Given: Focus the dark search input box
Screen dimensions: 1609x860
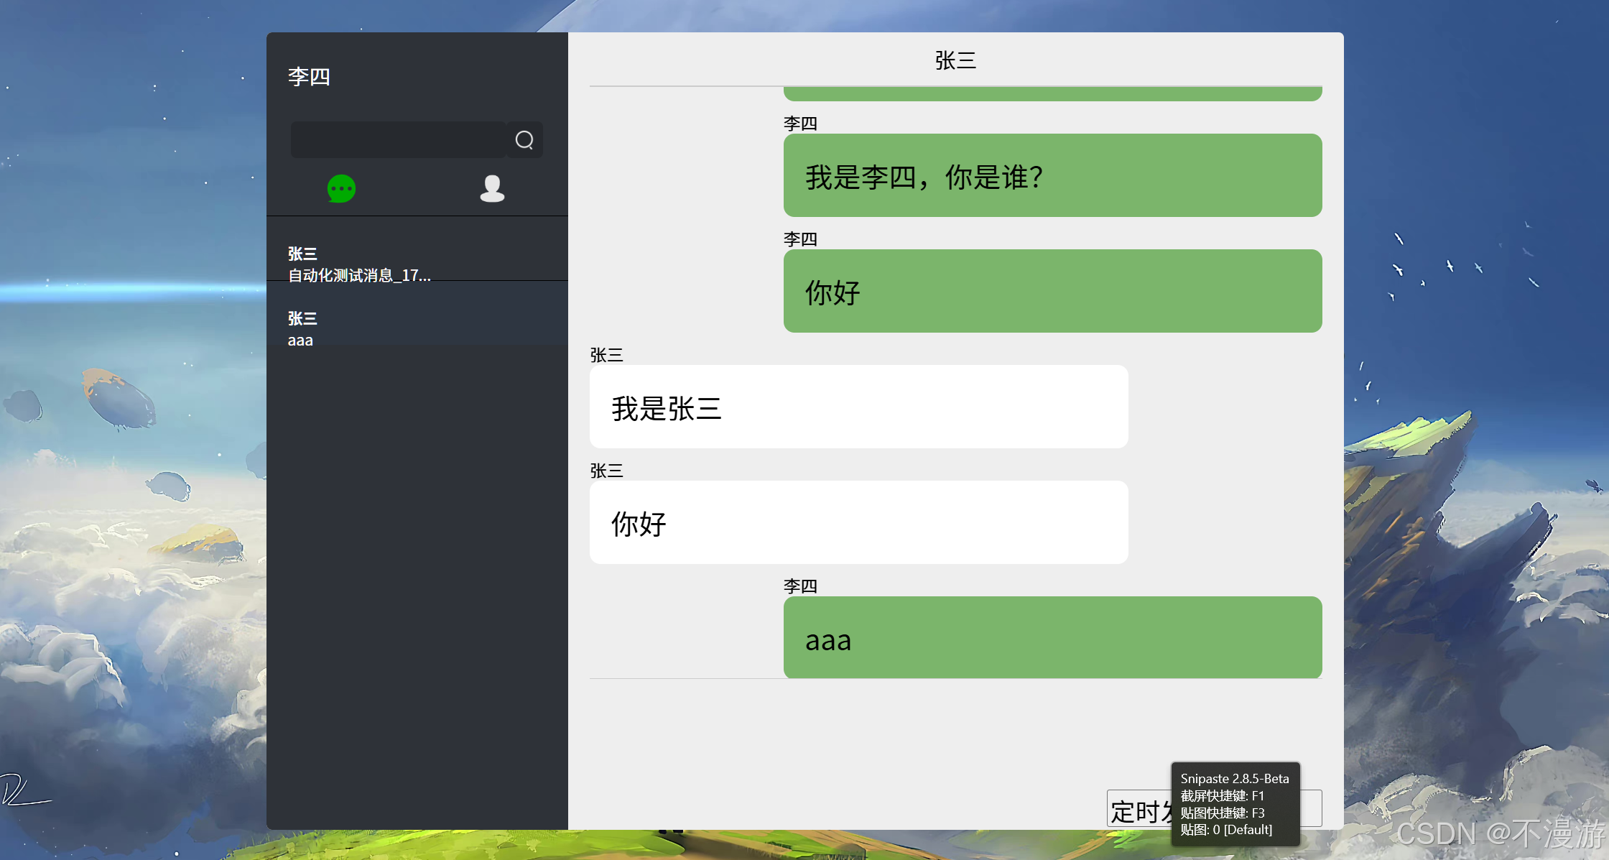Looking at the screenshot, I should [x=399, y=139].
